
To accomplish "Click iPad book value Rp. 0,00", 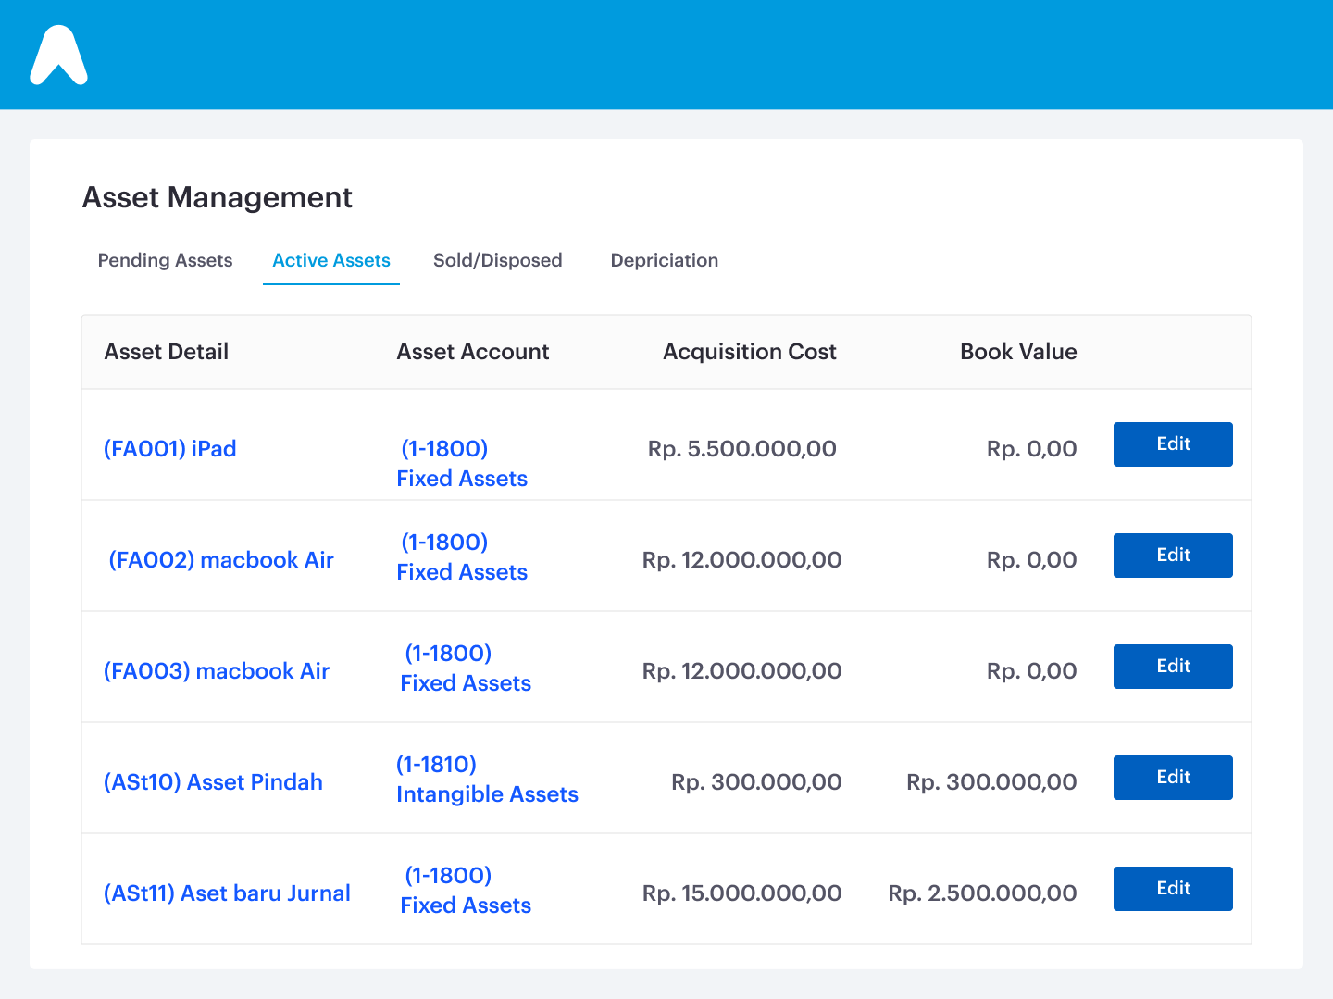I will click(1031, 449).
